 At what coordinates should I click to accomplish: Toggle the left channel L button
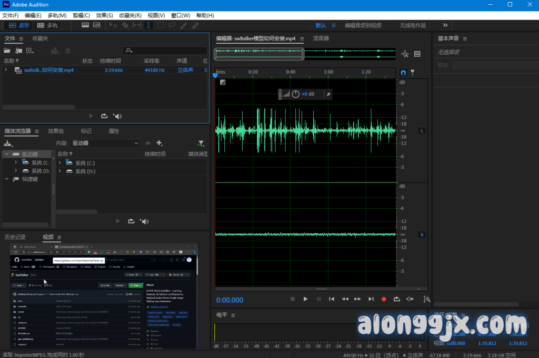[421, 130]
